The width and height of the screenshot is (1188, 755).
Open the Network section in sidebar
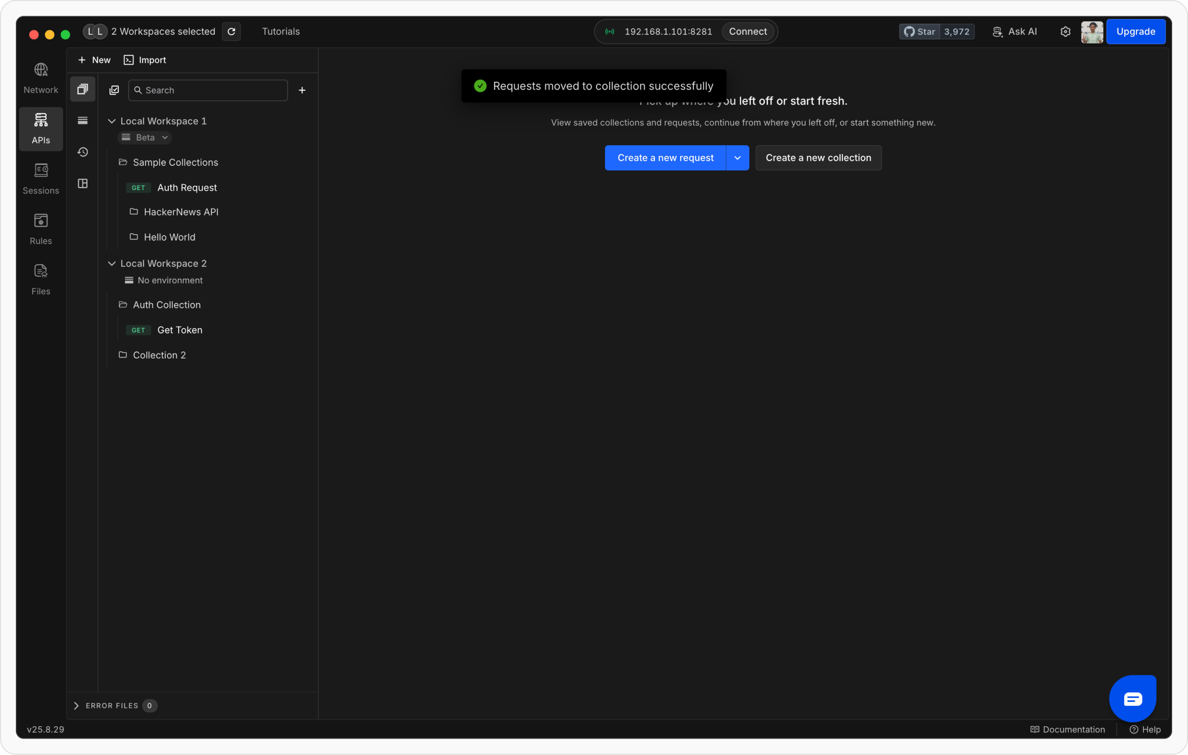coord(41,78)
